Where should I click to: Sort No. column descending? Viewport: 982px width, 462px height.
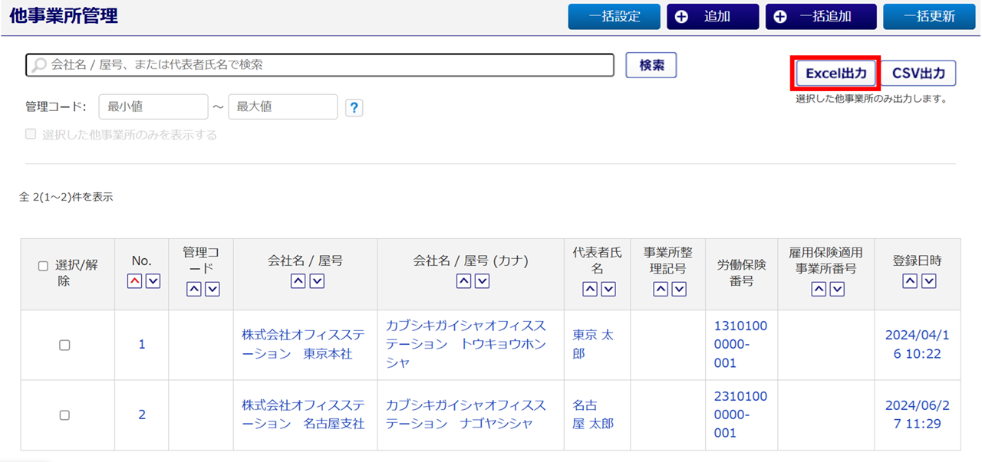pos(153,281)
